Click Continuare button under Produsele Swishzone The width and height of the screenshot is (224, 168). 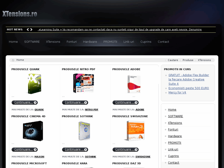click(x=125, y=150)
